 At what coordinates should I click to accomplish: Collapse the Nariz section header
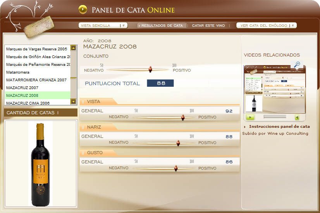coord(98,127)
